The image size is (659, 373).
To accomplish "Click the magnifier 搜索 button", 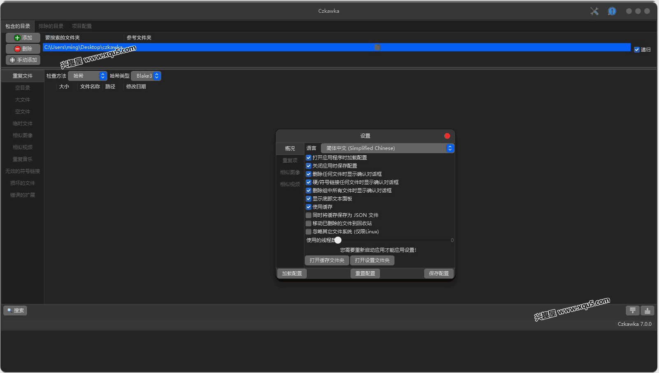I will click(15, 311).
